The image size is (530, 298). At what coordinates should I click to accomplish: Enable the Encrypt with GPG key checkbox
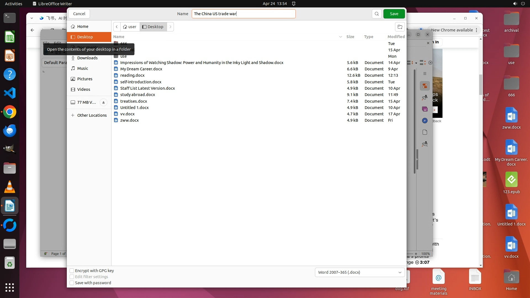point(72,271)
